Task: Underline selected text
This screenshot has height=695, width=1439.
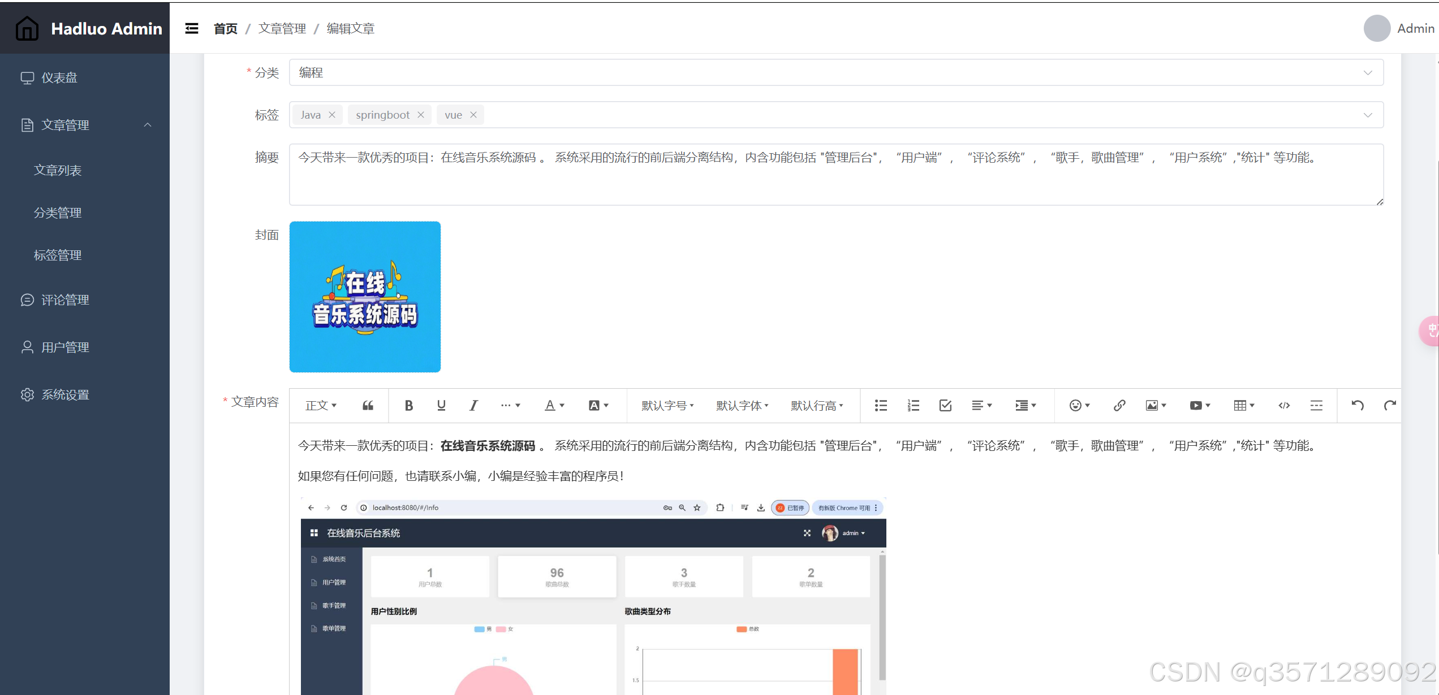Action: (441, 405)
